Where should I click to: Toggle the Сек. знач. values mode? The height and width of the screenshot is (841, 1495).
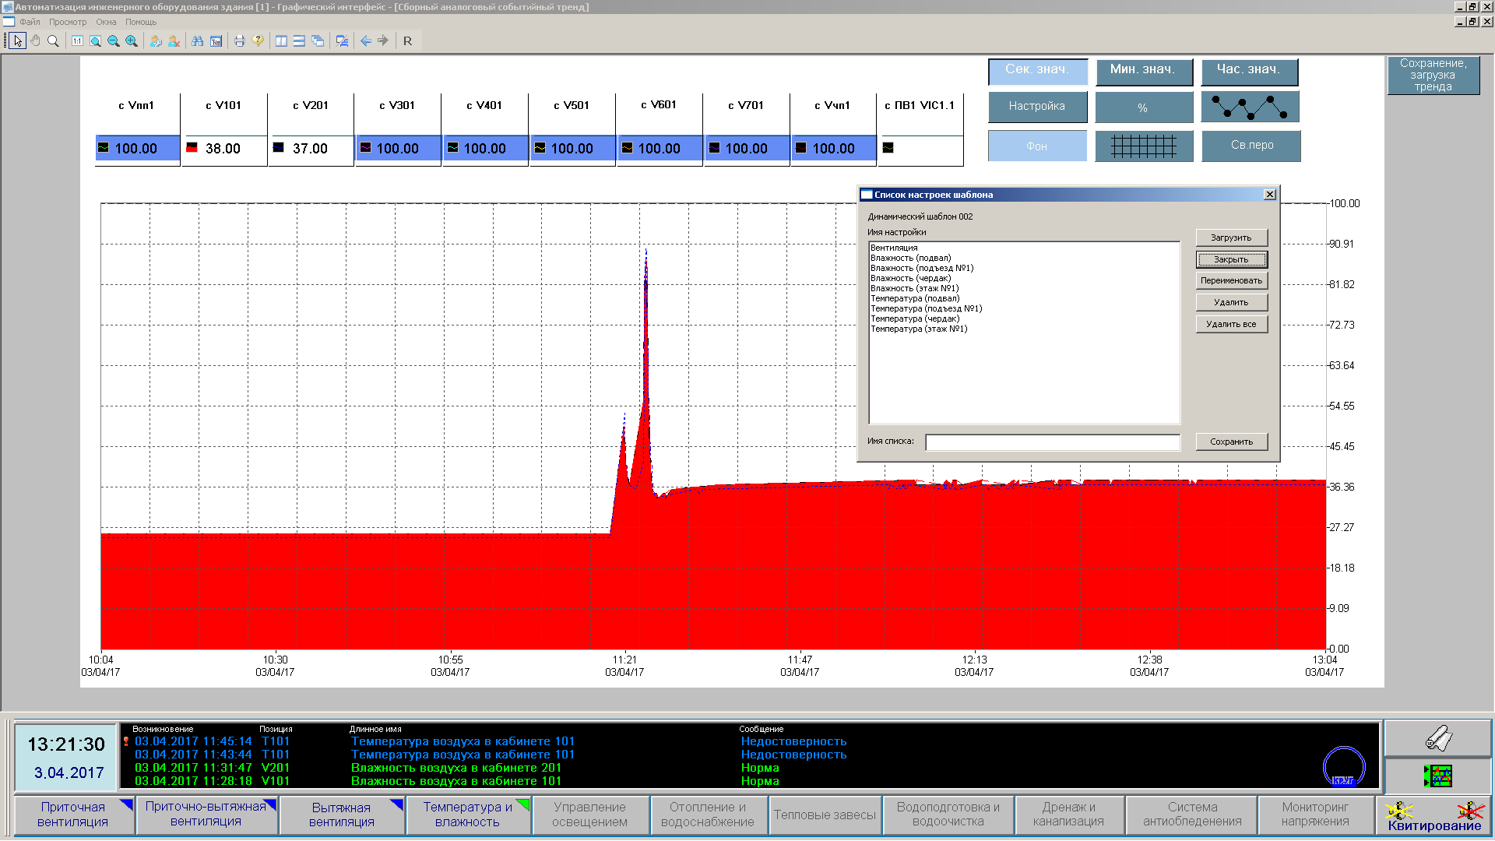pos(1036,70)
